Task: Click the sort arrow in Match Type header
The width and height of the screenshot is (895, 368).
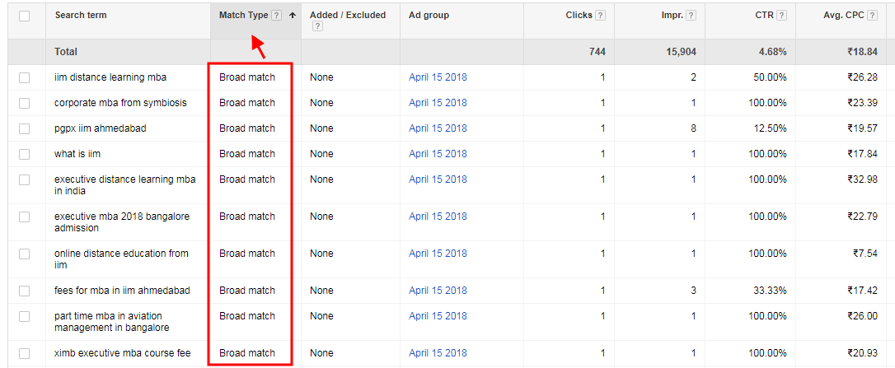Action: (292, 16)
